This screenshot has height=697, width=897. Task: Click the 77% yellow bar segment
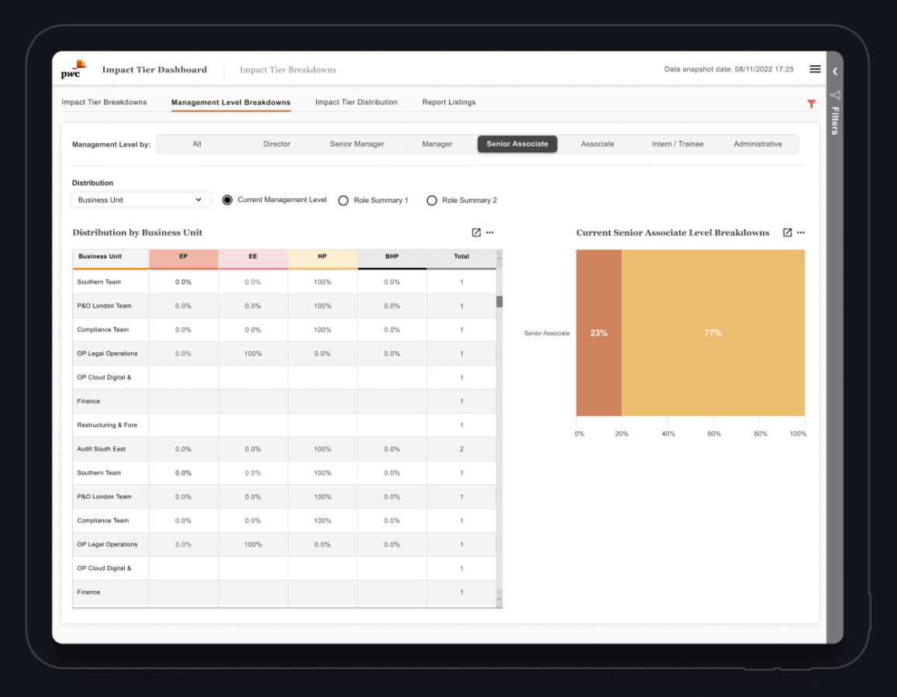click(712, 333)
